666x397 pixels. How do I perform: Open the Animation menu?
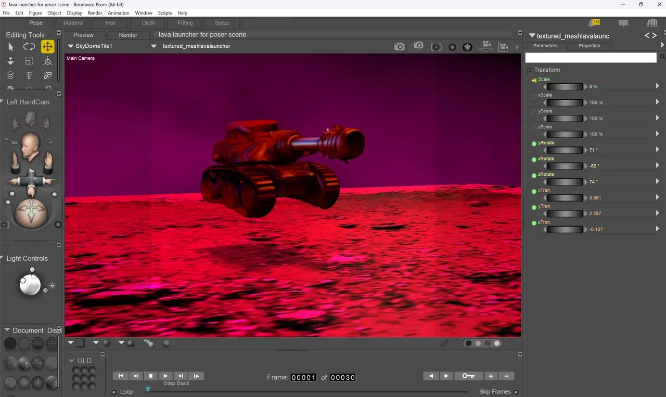pos(119,13)
